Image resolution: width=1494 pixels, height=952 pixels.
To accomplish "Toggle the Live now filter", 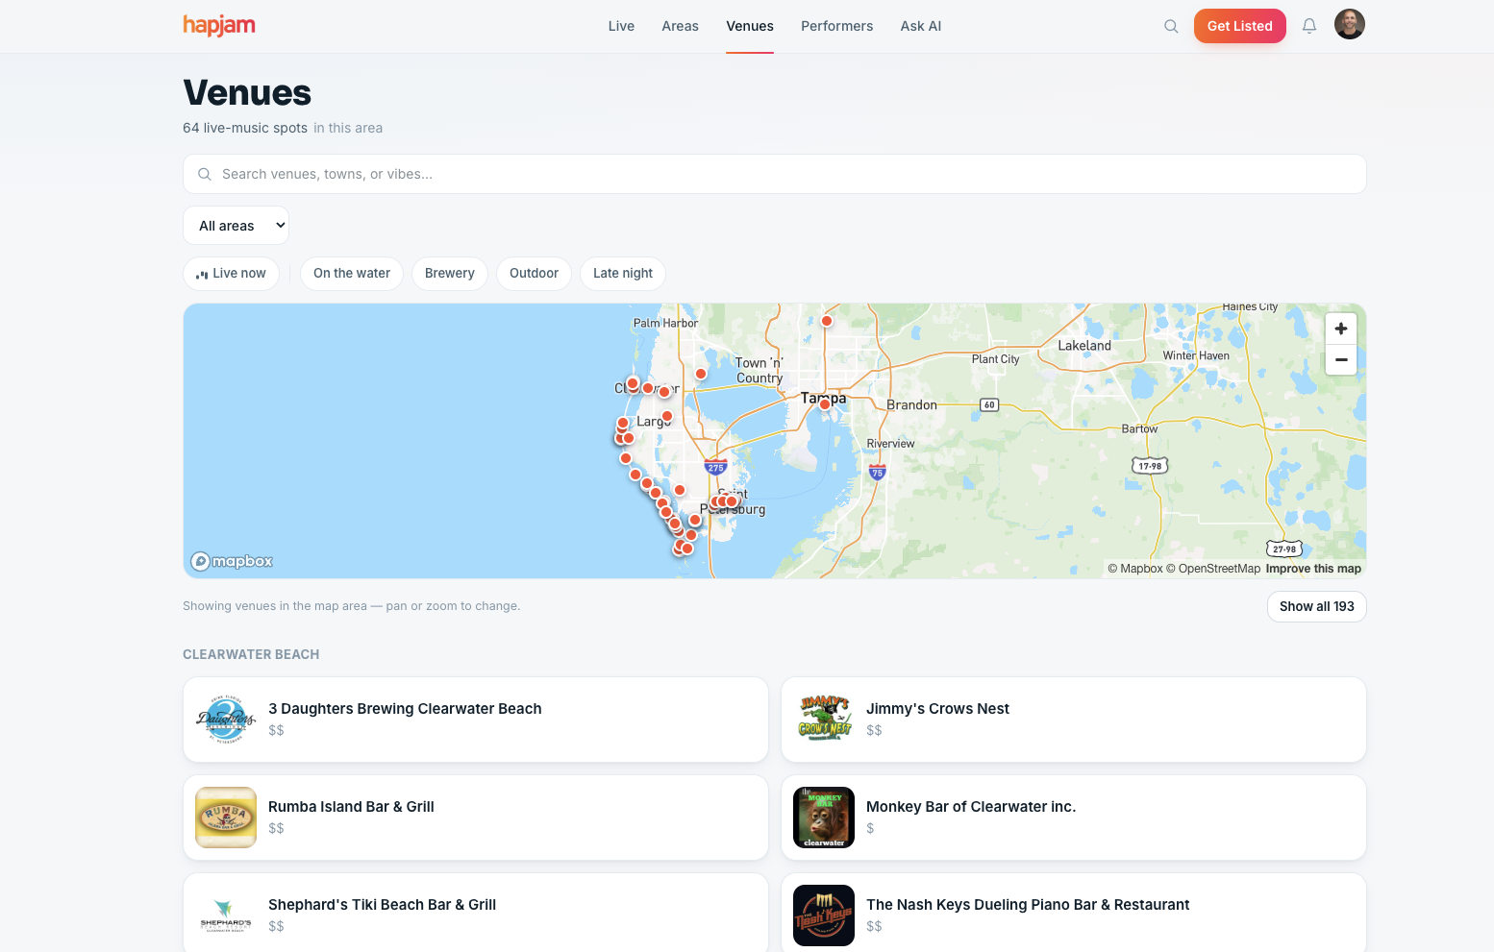I will point(231,274).
